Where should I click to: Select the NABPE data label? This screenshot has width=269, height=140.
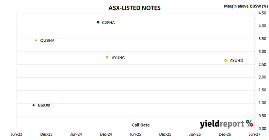point(44,105)
